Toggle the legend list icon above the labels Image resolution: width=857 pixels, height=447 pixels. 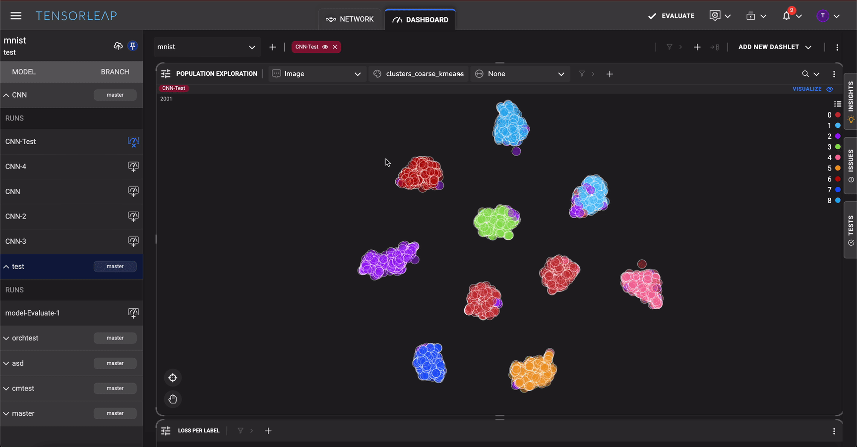pyautogui.click(x=838, y=104)
